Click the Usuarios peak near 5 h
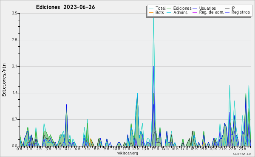255x157 pixels. 66,105
